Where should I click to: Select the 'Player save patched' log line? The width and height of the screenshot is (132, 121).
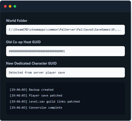pyautogui.click(x=36, y=95)
